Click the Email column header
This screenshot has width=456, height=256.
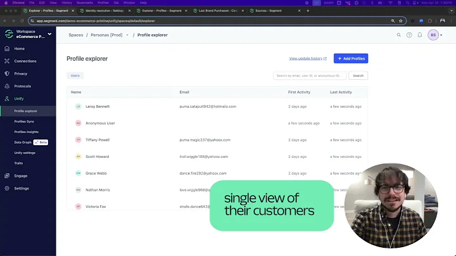(184, 93)
